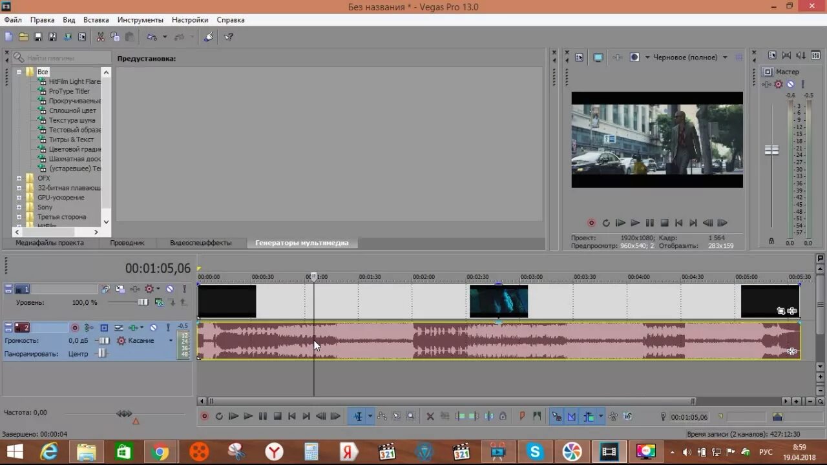Insert a marker with the orange flag icon

click(522, 417)
